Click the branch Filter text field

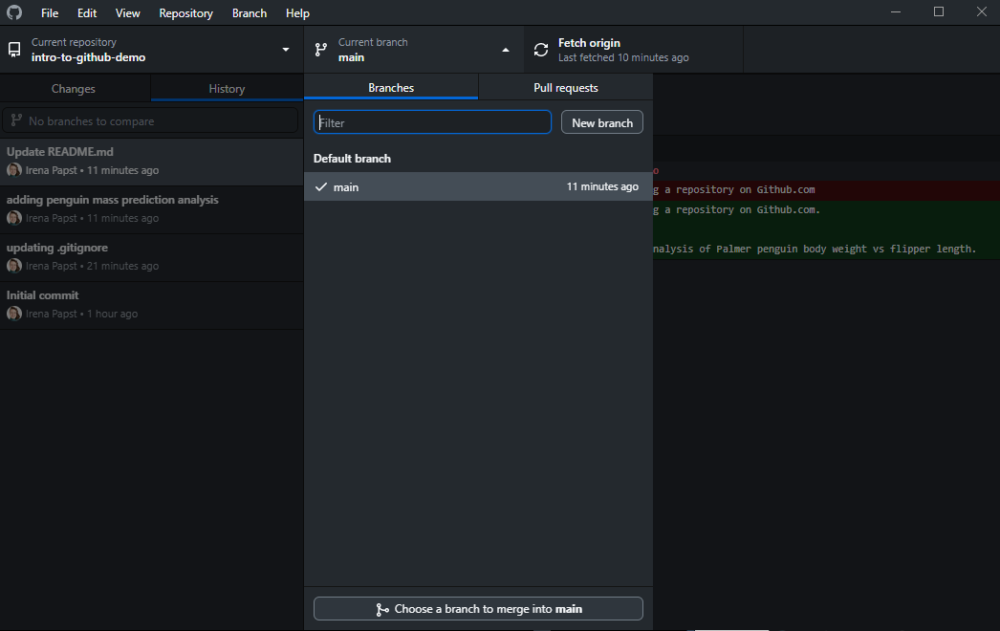[x=432, y=122]
